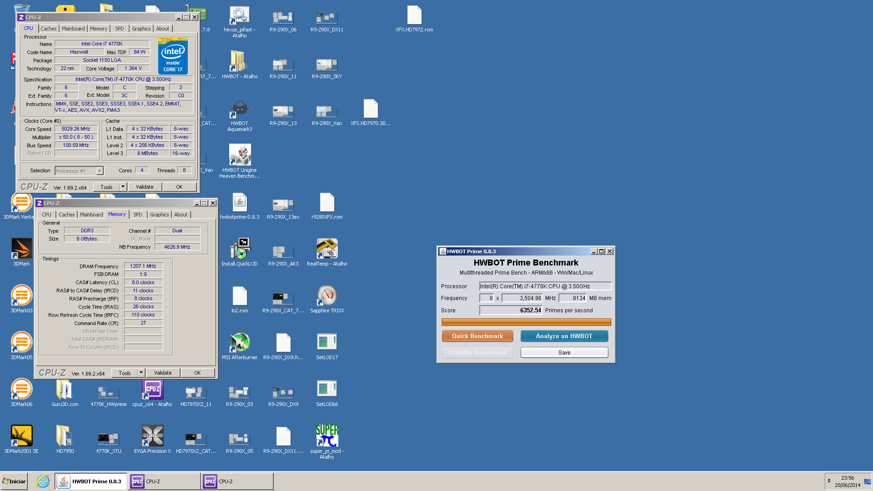The image size is (873, 491).
Task: Click the DRAM Frequency 1207.1 MHz value
Action: coord(143,266)
